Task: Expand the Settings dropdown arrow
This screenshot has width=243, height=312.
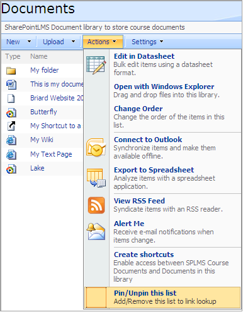Action: click(161, 42)
